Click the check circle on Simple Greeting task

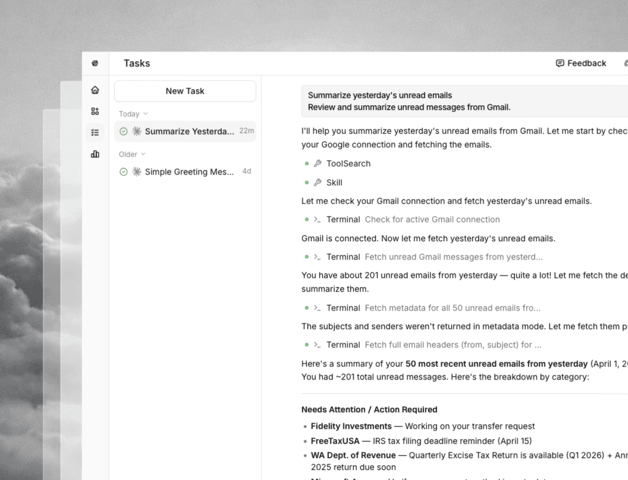click(124, 172)
